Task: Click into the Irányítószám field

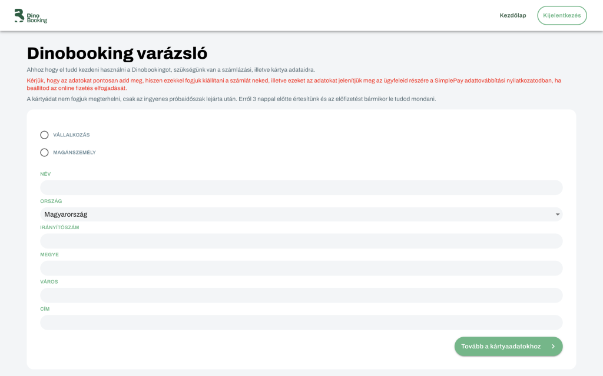Action: click(301, 241)
